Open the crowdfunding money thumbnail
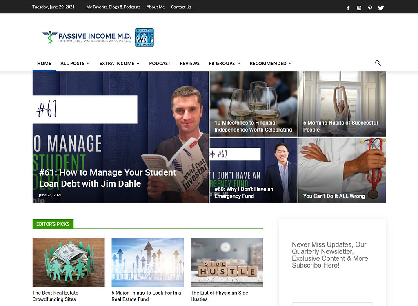The width and height of the screenshot is (418, 306). tap(69, 262)
